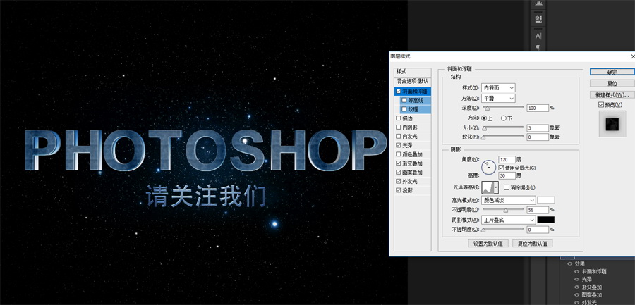Viewport: 635px width, 305px height.
Task: Open the black shadow color swatch
Action: coord(546,220)
